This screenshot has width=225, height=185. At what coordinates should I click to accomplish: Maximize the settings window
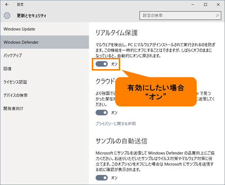tap(206, 4)
